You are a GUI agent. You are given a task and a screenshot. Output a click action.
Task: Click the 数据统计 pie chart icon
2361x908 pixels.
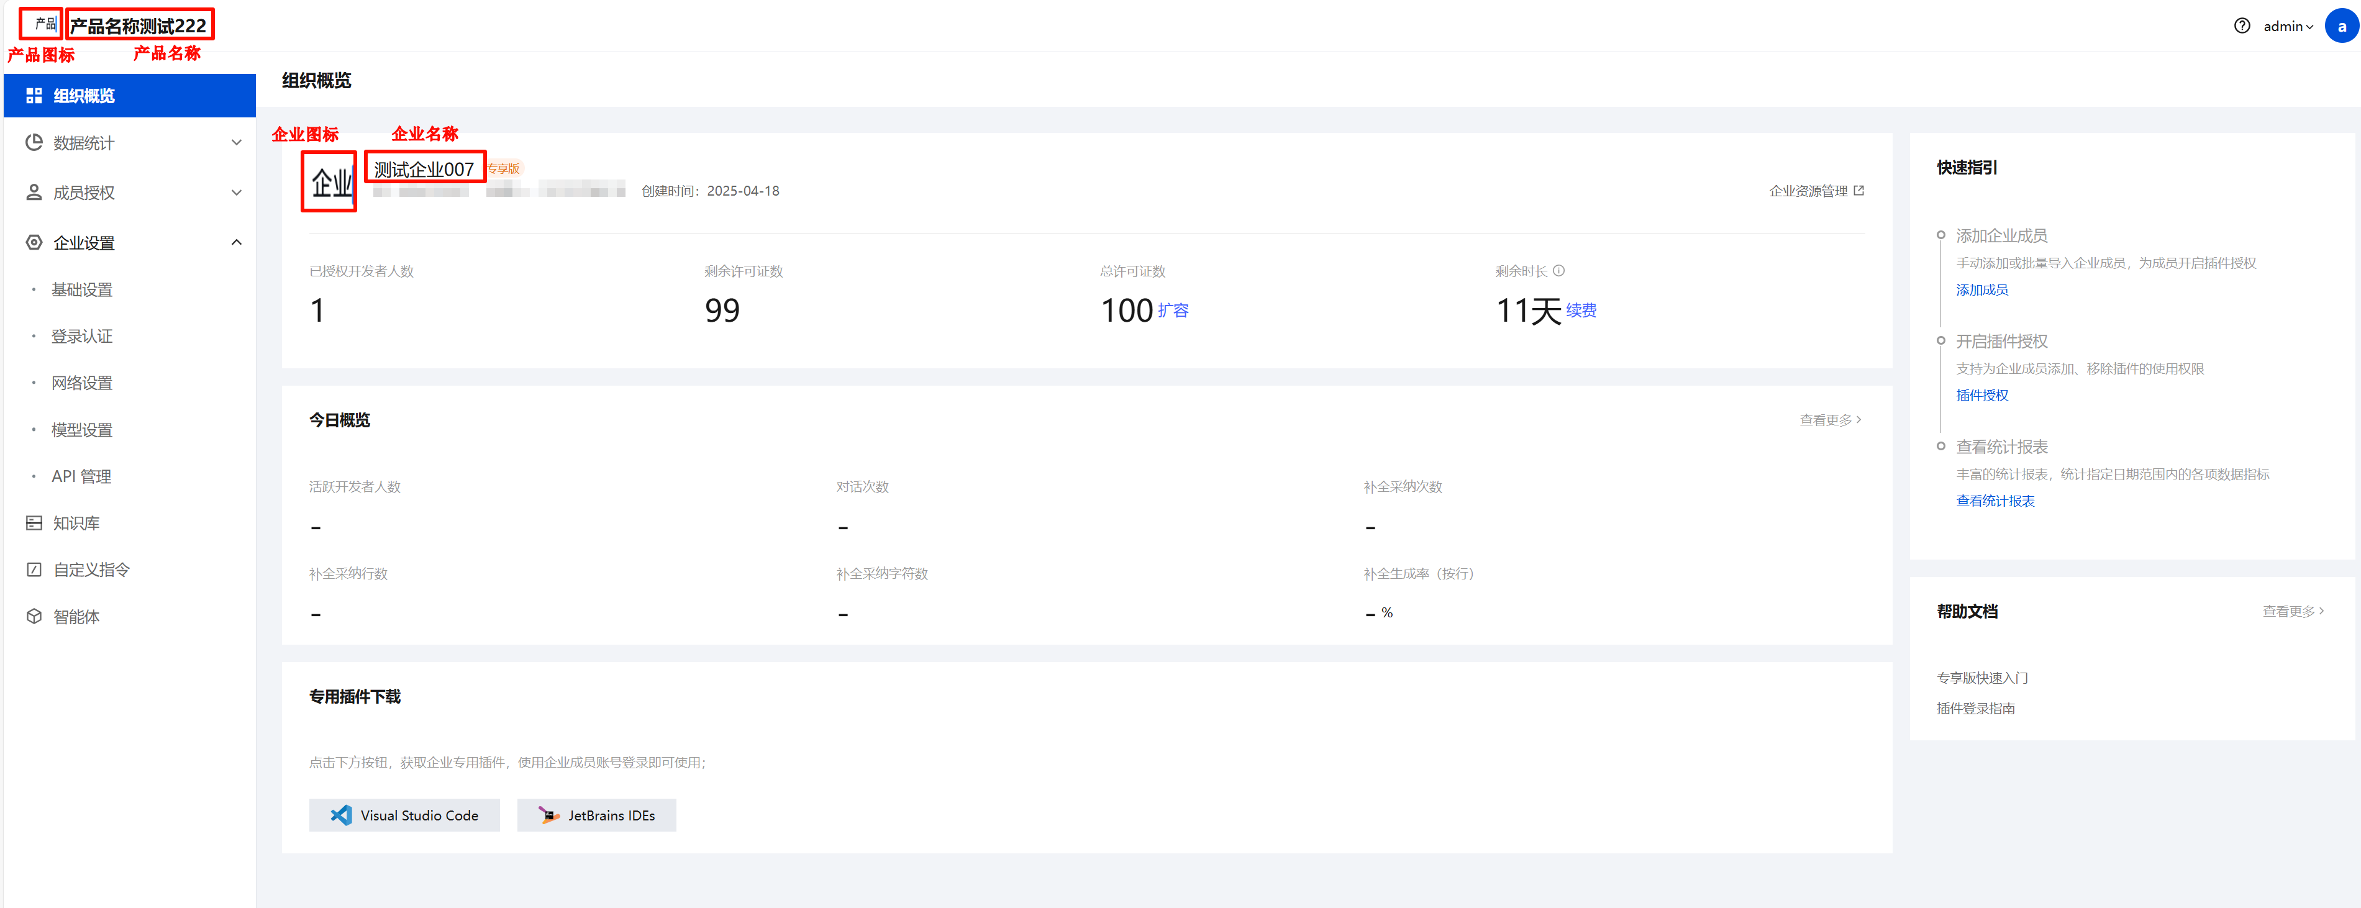point(34,142)
